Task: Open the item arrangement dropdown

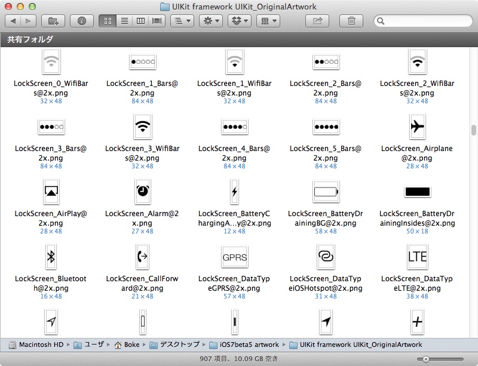Action: pyautogui.click(x=182, y=21)
